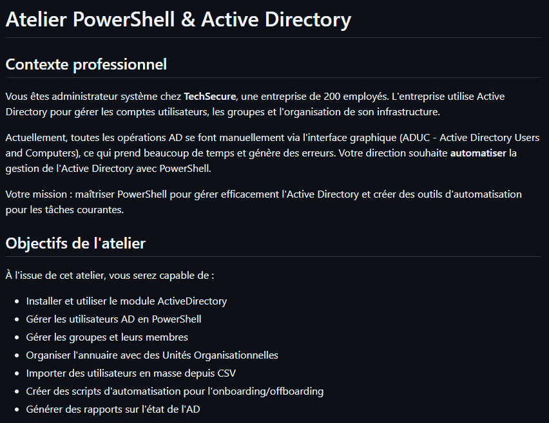Click the onboarding/offboarding scripts bullet
549x423 pixels.
175,391
